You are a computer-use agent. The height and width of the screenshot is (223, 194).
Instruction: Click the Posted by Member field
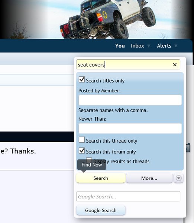click(x=130, y=100)
